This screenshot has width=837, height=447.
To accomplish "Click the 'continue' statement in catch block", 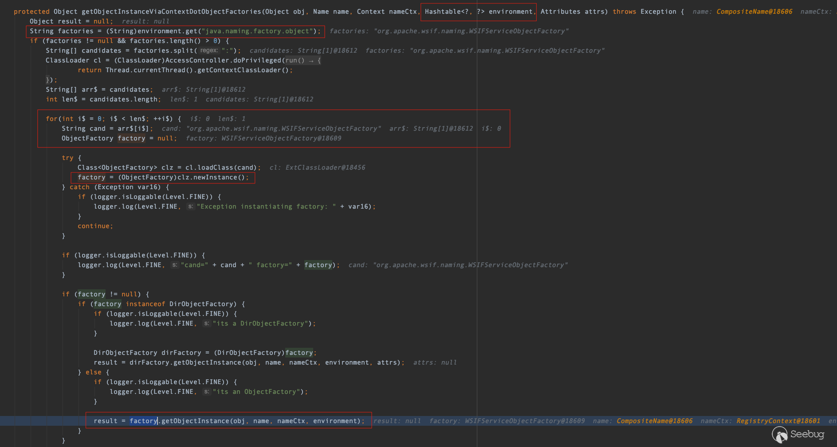I will (x=93, y=226).
